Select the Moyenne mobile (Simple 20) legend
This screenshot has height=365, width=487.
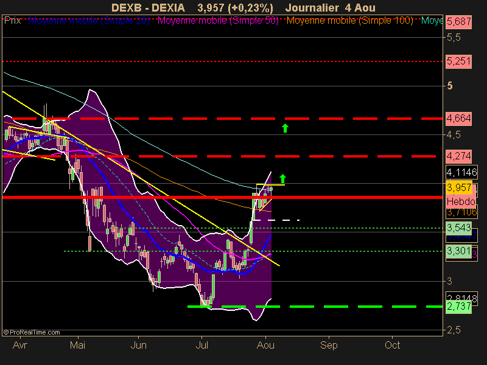[x=89, y=21]
